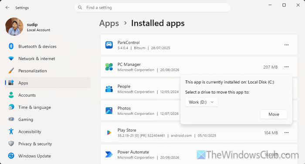The height and width of the screenshot is (164, 305).
Task: Click the Network wifi icon in sidebar
Action: (11, 58)
